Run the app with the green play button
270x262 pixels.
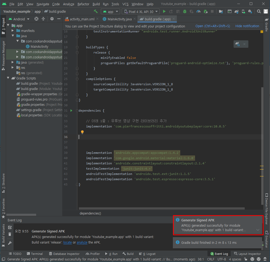pos(164,11)
